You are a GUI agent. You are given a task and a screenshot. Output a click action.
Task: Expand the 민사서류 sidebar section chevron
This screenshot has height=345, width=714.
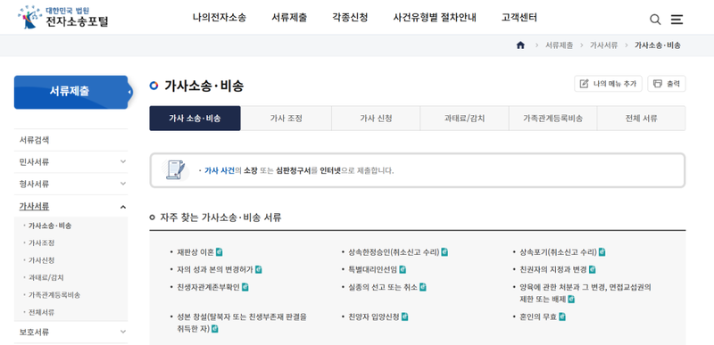(x=123, y=161)
